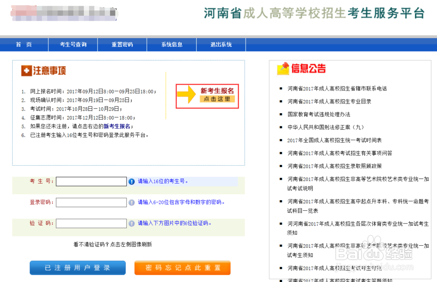The height and width of the screenshot is (282, 437).
Task: Open 中华人民共和国刑法修正案（九） link
Action: (326, 127)
